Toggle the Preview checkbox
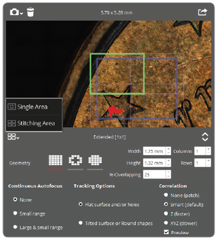The image size is (223, 242). pos(166,232)
